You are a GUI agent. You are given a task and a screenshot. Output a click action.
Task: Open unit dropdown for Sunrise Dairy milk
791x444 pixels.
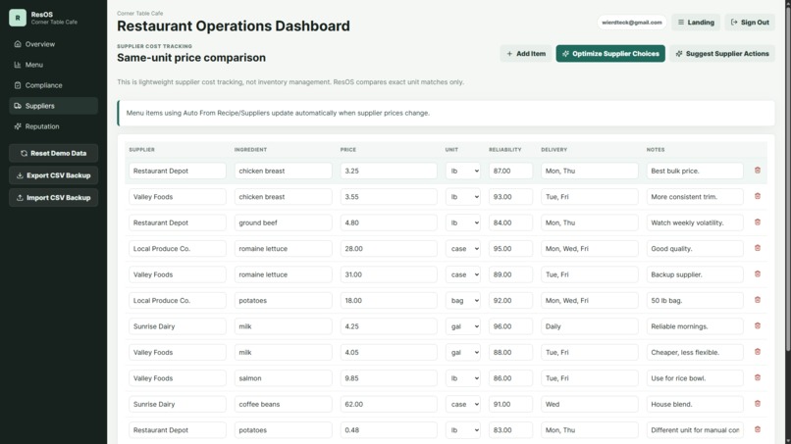pos(463,326)
